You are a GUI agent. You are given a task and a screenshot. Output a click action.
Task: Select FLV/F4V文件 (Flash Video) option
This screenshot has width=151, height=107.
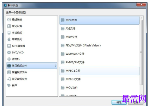tap(99, 45)
